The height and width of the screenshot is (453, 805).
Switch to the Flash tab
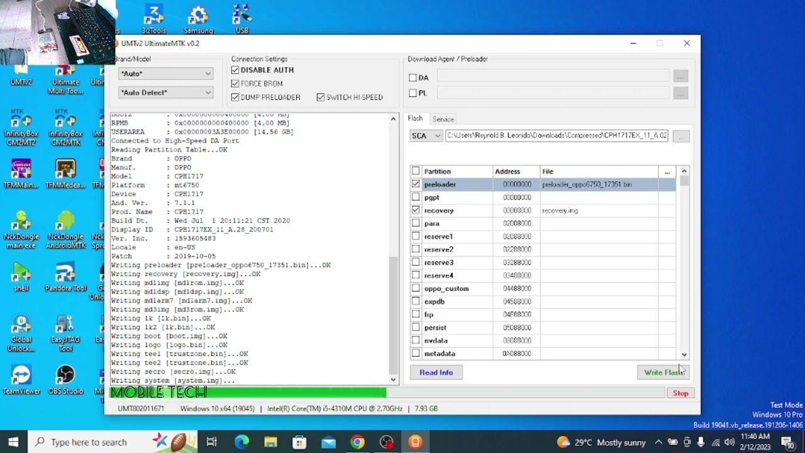coord(415,118)
